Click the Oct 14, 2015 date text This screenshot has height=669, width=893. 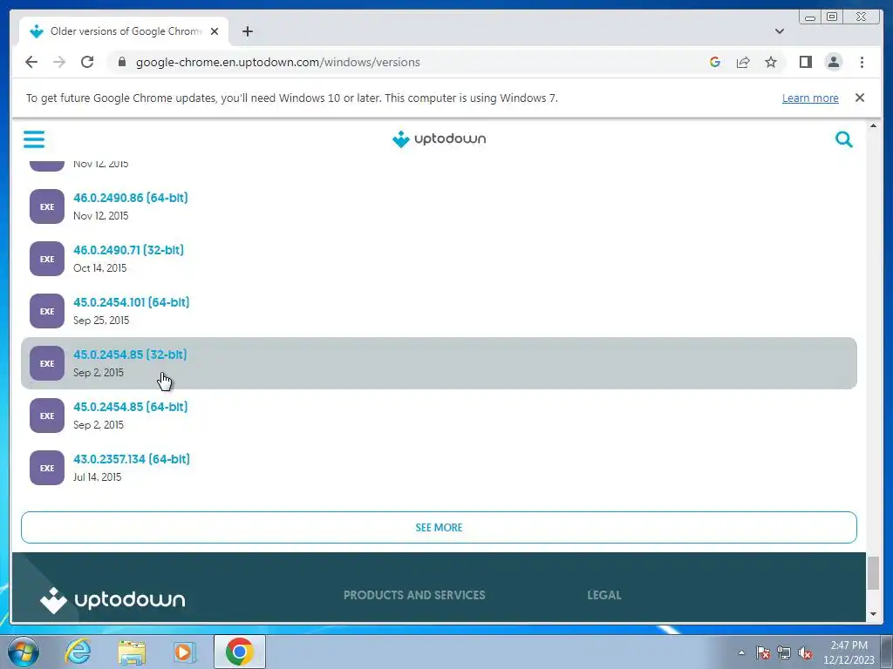tap(99, 268)
